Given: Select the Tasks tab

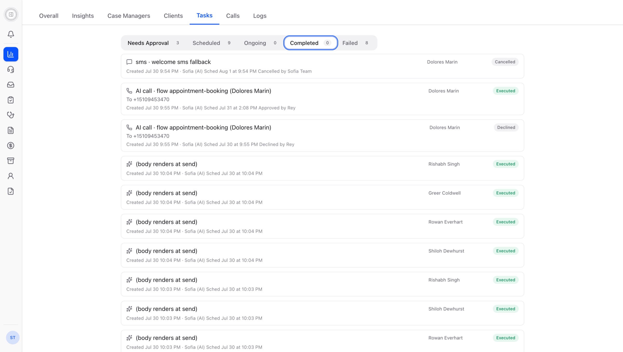Looking at the screenshot, I should point(205,15).
